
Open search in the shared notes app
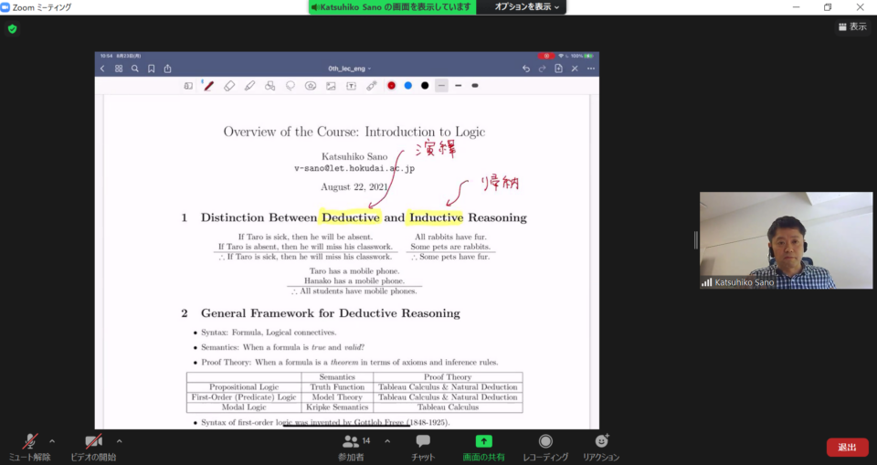[x=135, y=69]
